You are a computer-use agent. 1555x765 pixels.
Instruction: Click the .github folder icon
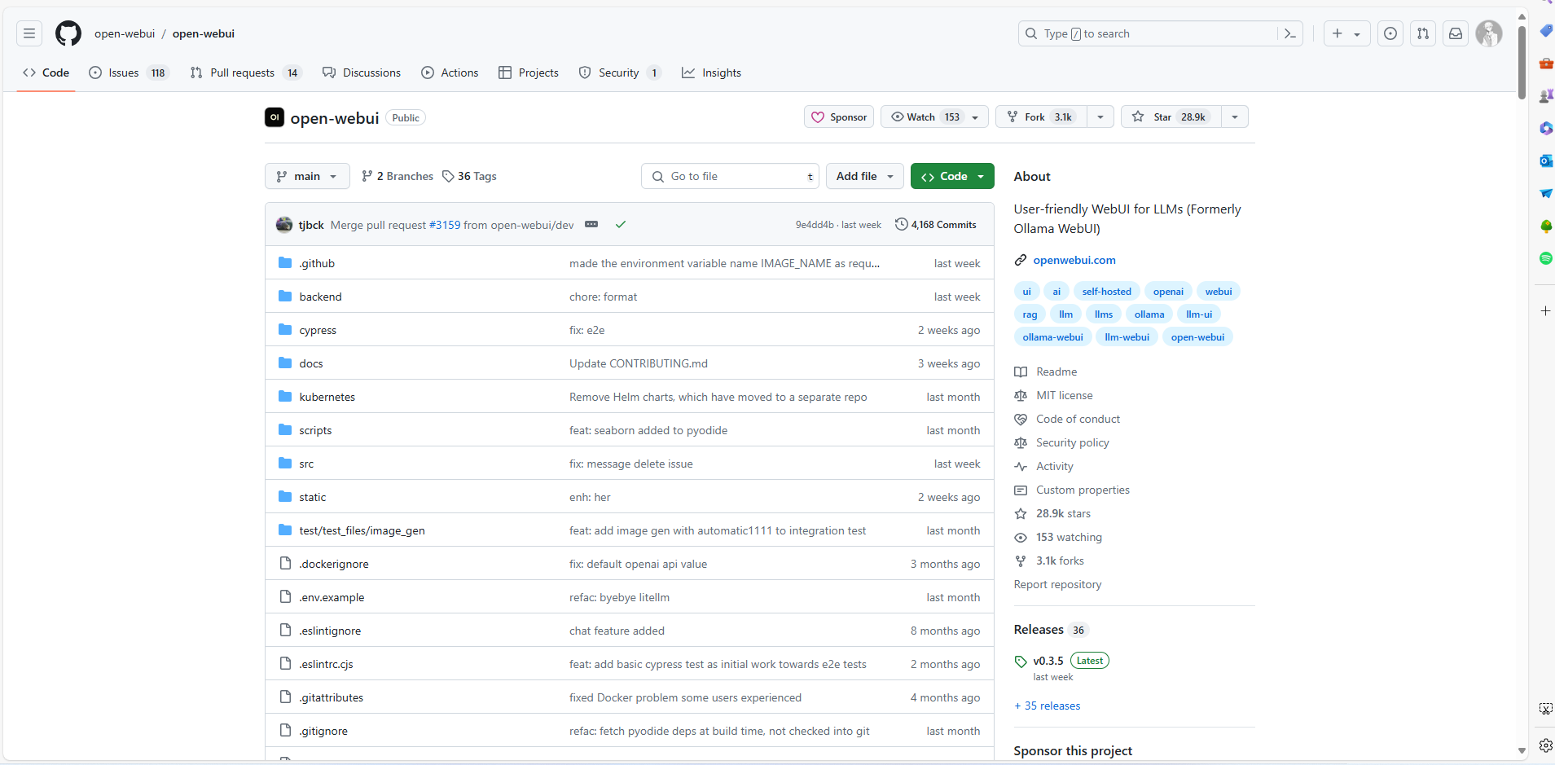tap(285, 262)
